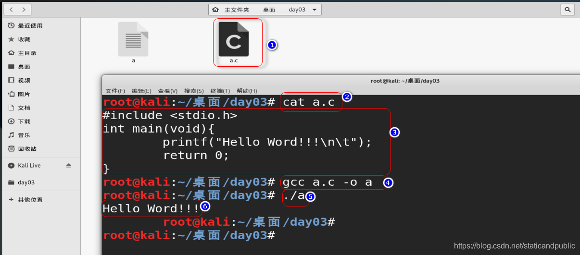Click the music note icon beside 音乐
Image resolution: width=580 pixels, height=255 pixels.
pos(11,135)
